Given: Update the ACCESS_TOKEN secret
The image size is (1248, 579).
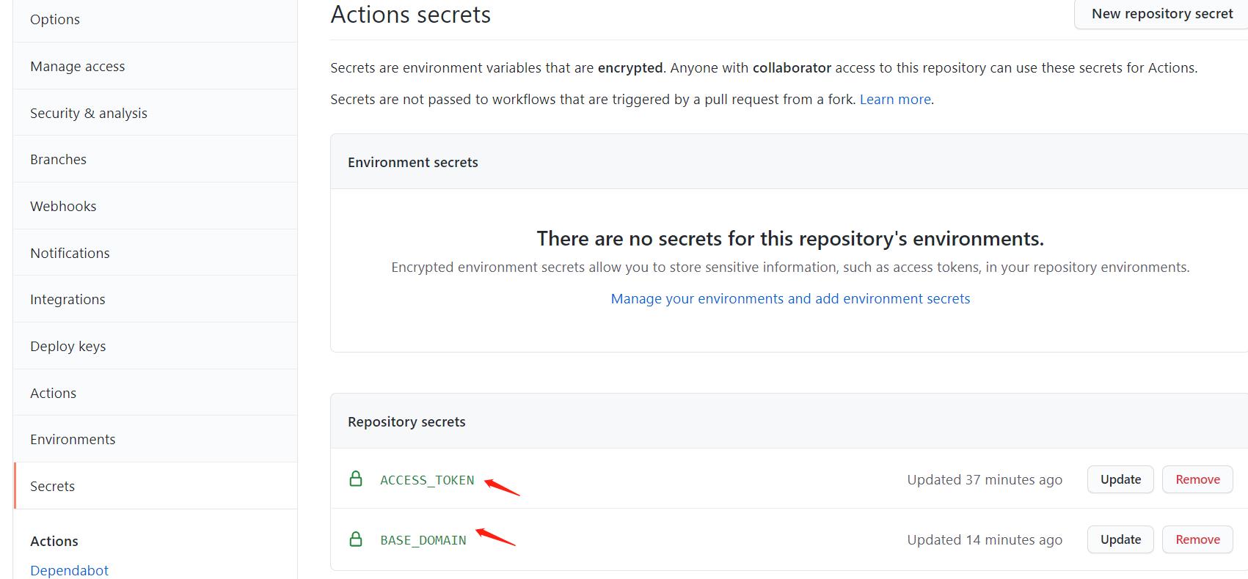Looking at the screenshot, I should (1120, 479).
